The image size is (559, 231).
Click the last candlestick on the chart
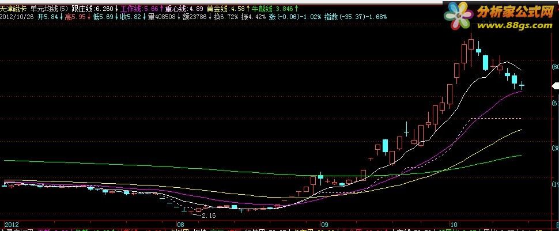point(522,85)
